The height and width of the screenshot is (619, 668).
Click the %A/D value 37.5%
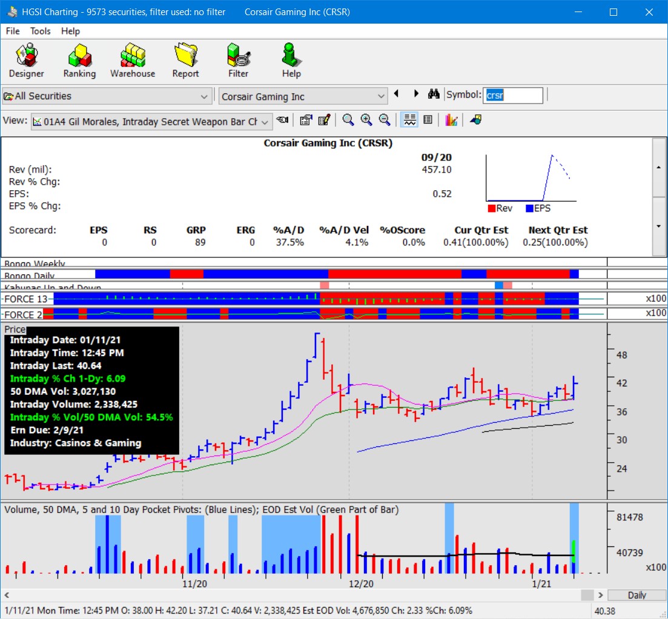tap(289, 242)
